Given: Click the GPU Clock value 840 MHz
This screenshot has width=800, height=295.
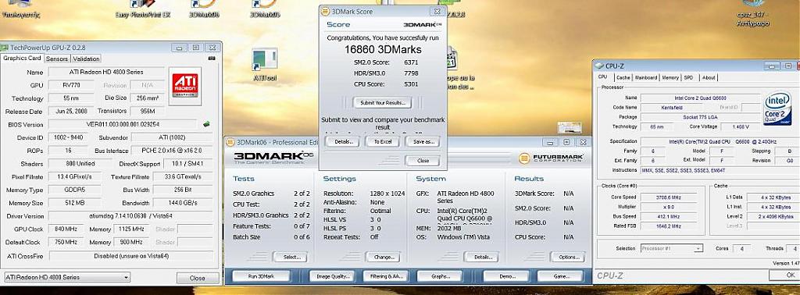Looking at the screenshot, I should click(66, 229).
